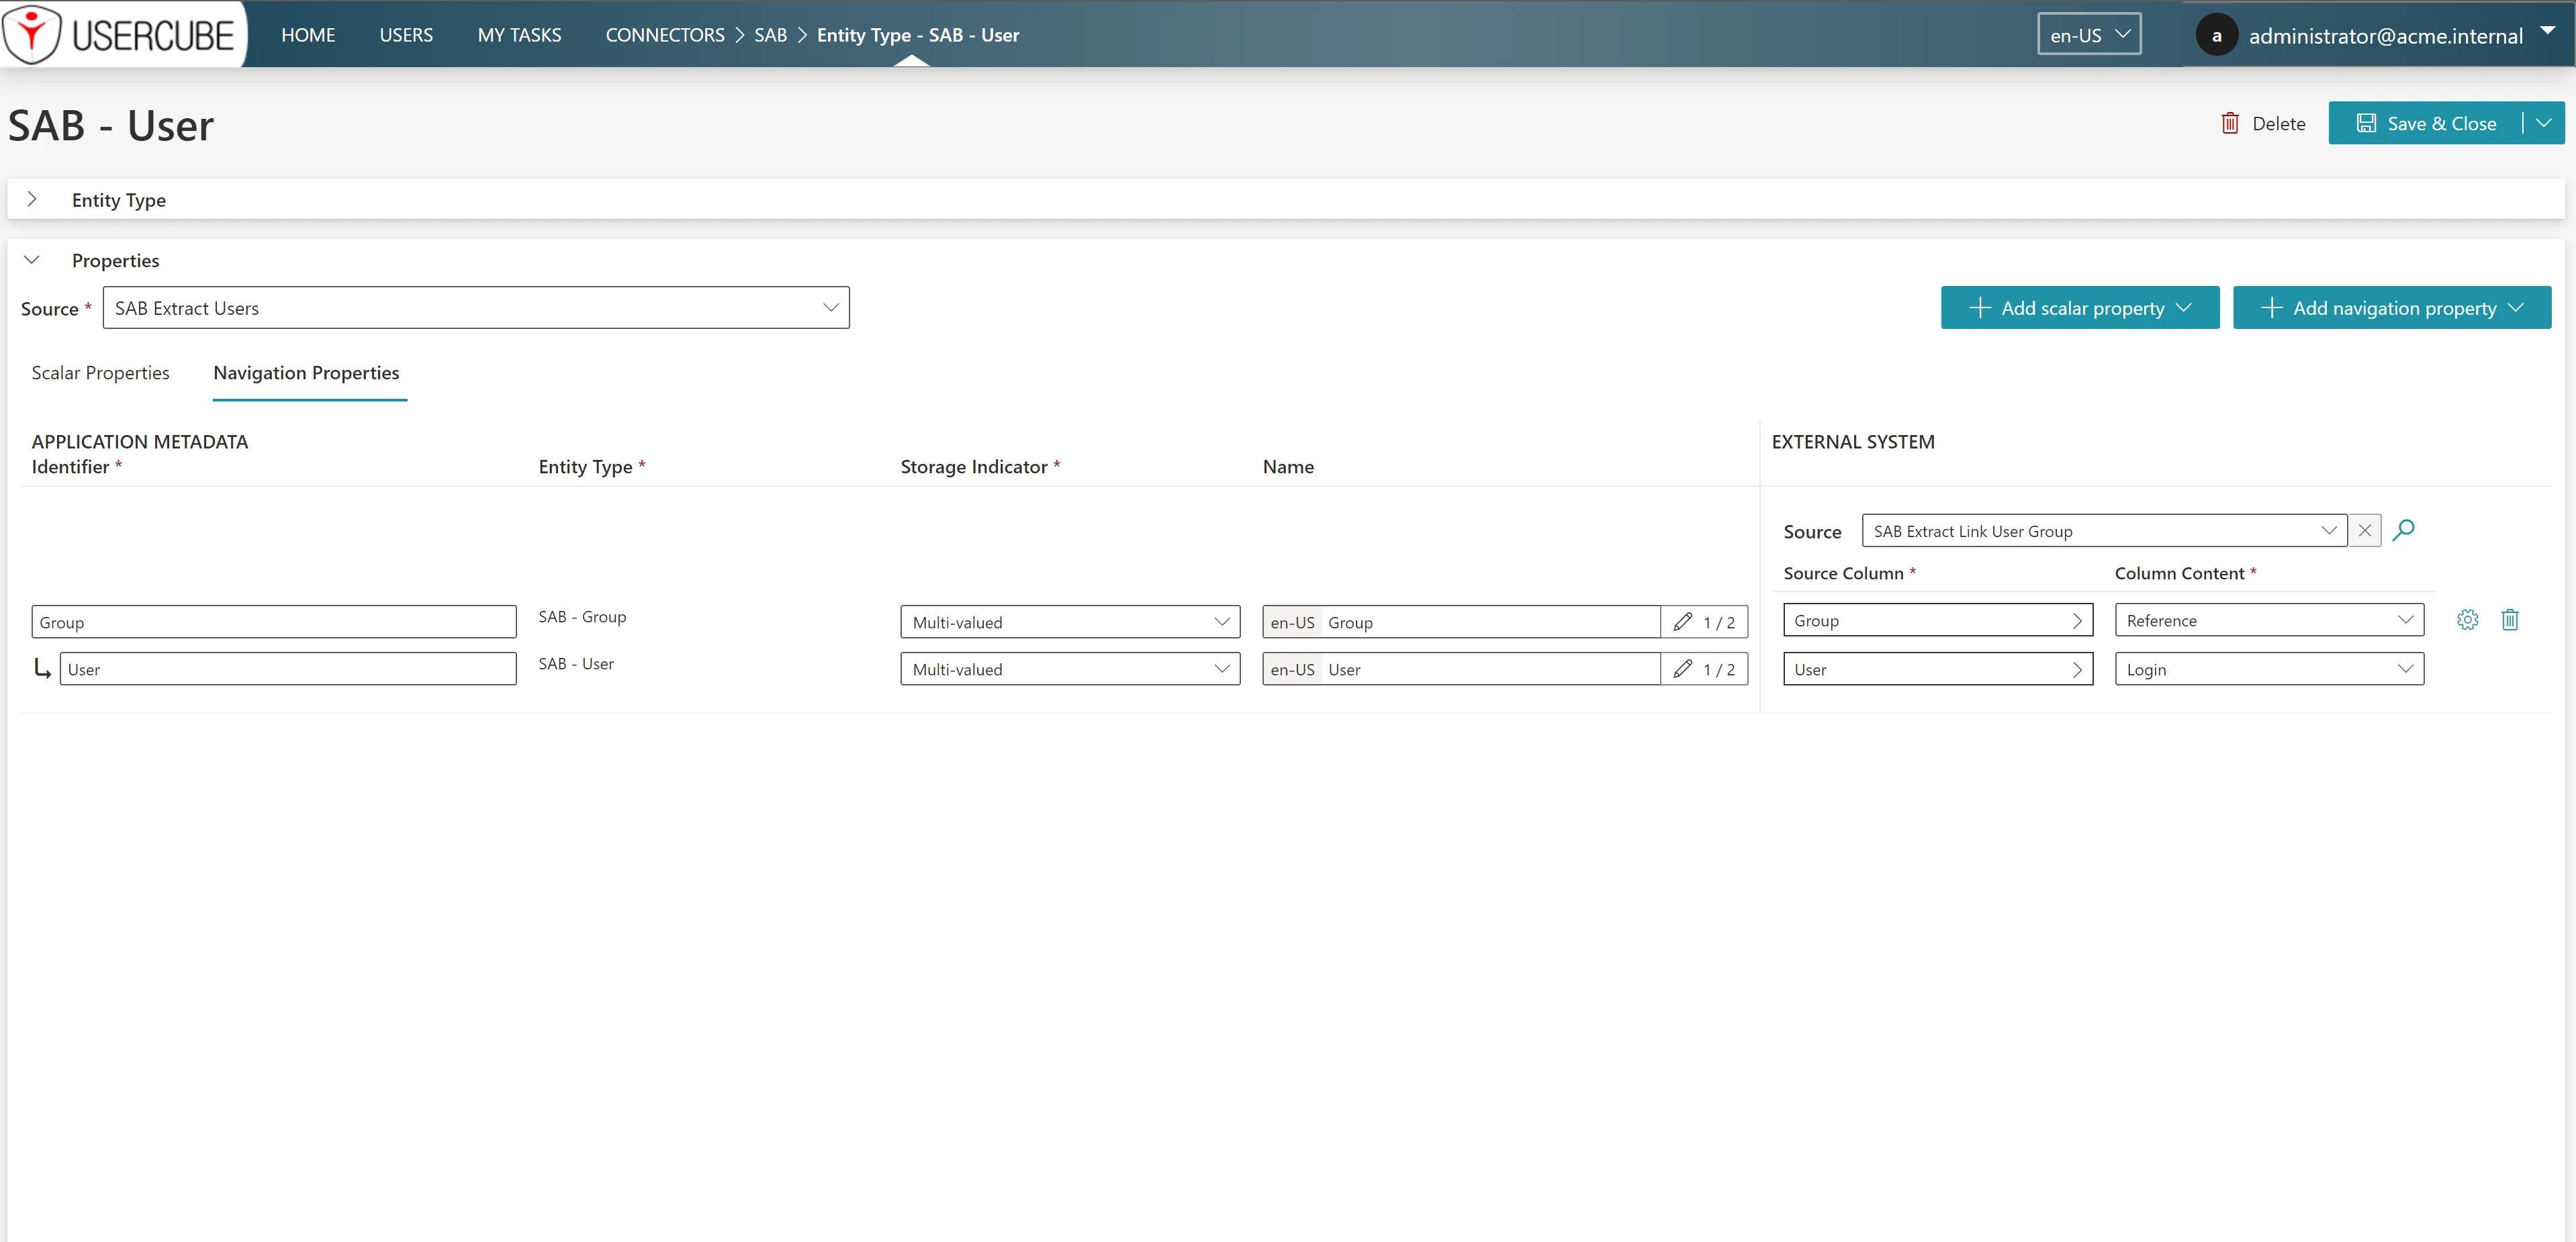Open the Reference column content dropdown
The height and width of the screenshot is (1242, 2576).
coord(2269,620)
